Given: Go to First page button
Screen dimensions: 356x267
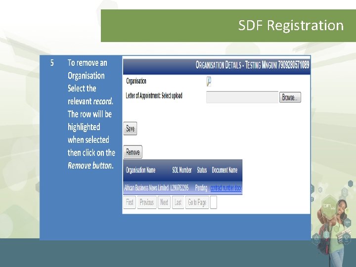Looking at the screenshot, I should 130,202.
